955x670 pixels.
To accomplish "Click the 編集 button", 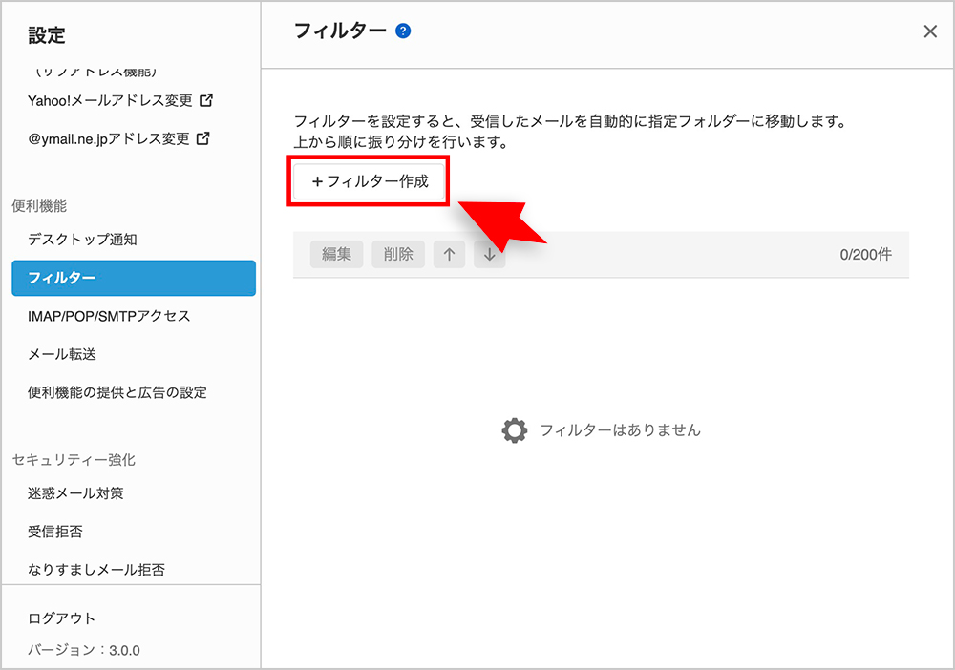I will click(x=337, y=255).
